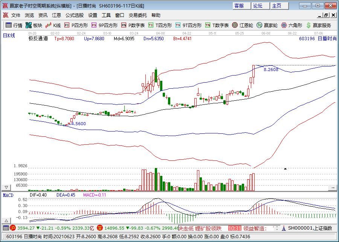Click the 3594.27 Shanghai index value
339x242 pixels.
(x=26, y=228)
